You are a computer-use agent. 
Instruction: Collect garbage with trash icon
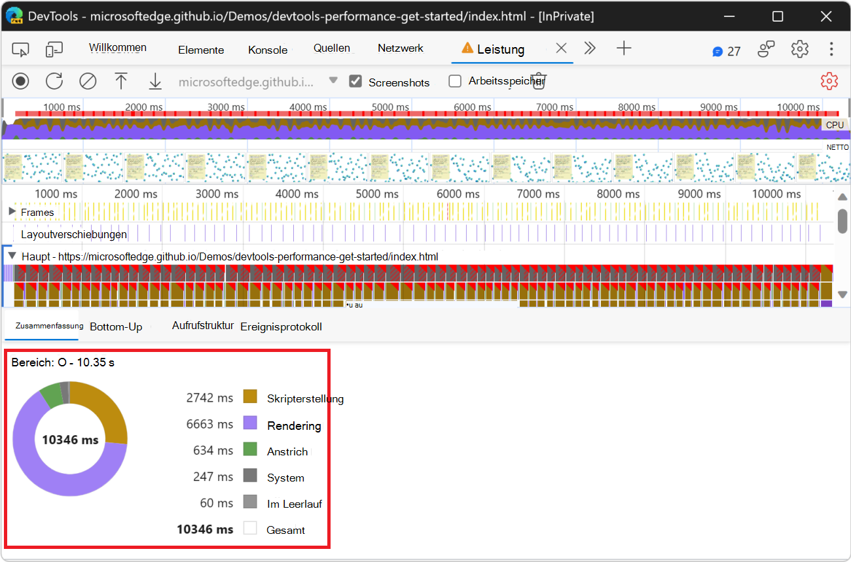[538, 81]
